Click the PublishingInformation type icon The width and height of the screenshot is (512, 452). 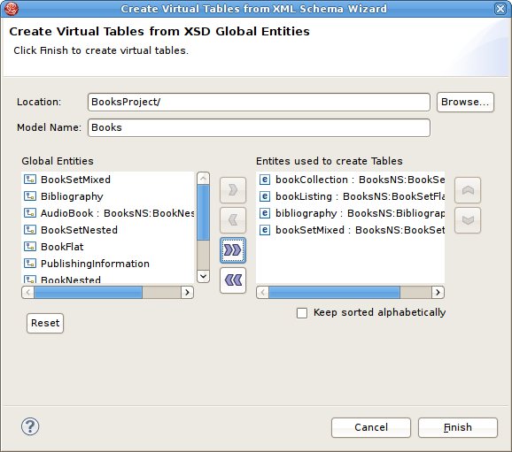[x=30, y=264]
